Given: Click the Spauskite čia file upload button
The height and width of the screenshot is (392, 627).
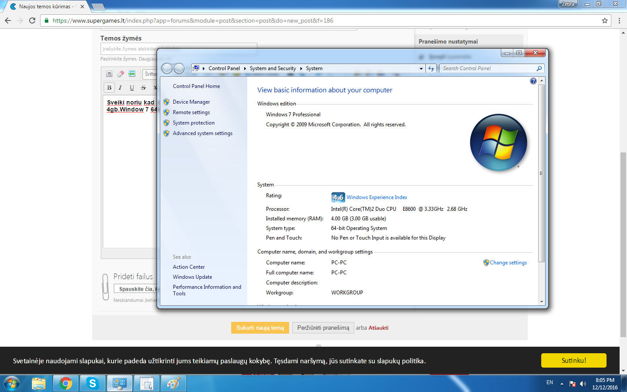Looking at the screenshot, I should point(135,289).
